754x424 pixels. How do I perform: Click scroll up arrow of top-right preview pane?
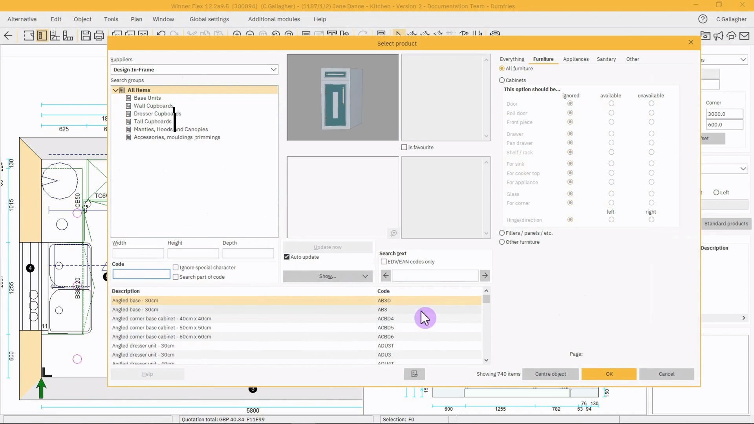[486, 60]
